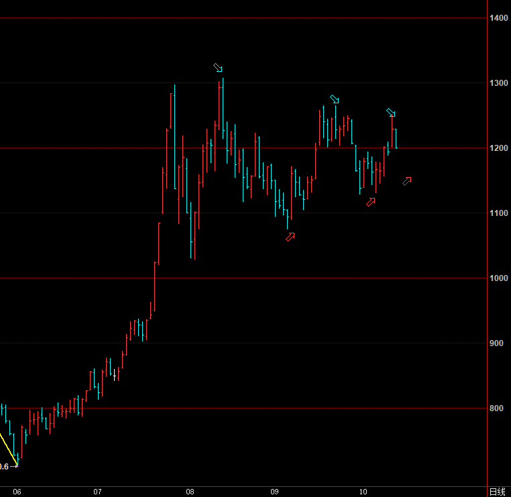This screenshot has height=497, width=511.
Task: Select the white price bar in July
Action: coord(115,375)
